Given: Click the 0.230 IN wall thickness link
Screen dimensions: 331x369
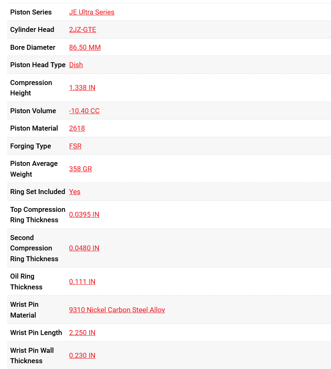Looking at the screenshot, I should tap(82, 355).
